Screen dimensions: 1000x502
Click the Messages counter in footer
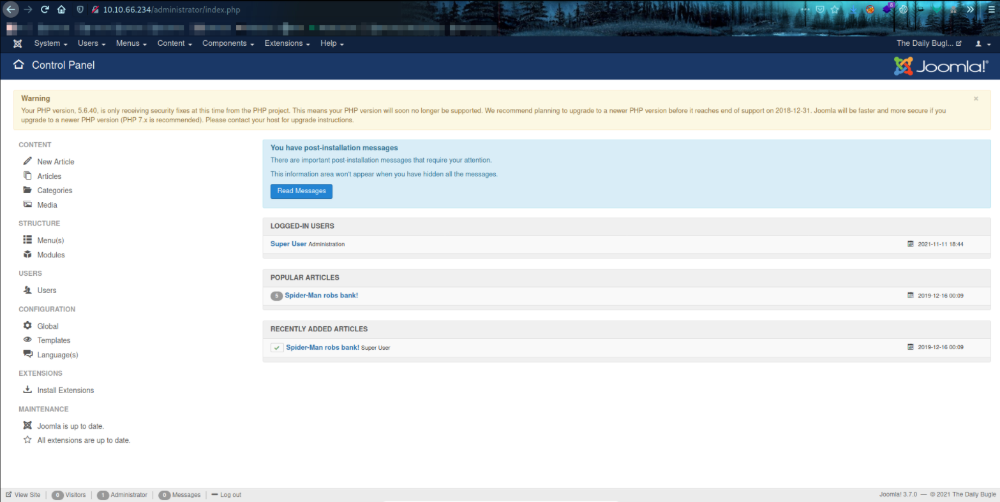click(179, 495)
